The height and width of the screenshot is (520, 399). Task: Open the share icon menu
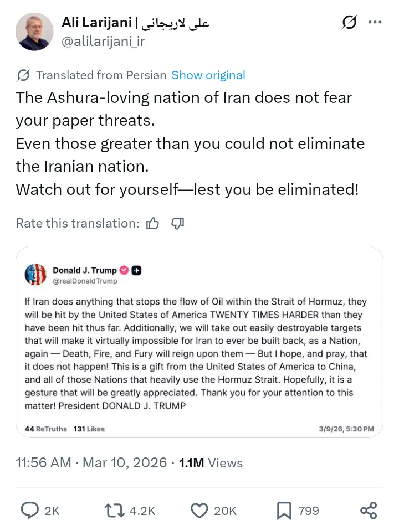point(369,509)
